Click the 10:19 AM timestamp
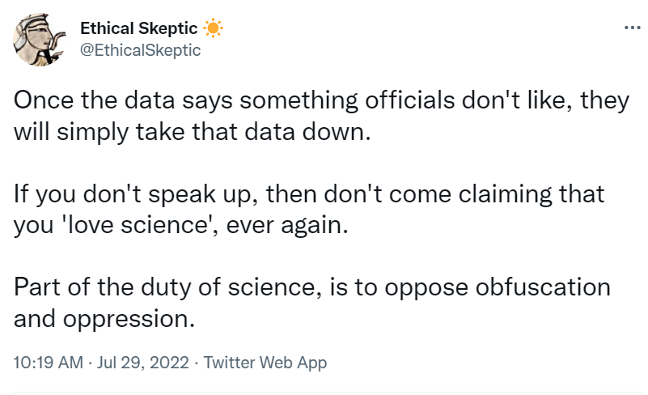The image size is (648, 395). coord(48,362)
